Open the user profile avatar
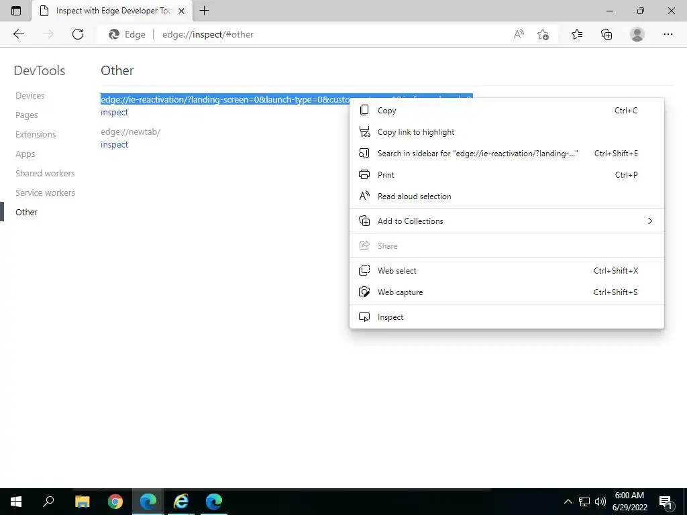 coord(637,34)
